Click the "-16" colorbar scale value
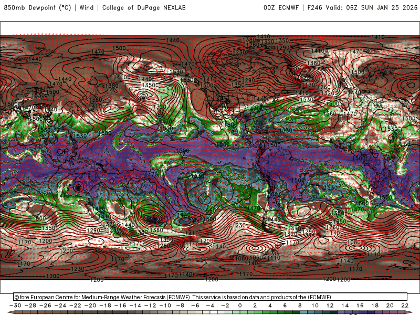Image resolution: width=420 pixels, height=315 pixels. [x=120, y=306]
